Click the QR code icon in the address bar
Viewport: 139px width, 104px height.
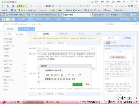click(129, 6)
